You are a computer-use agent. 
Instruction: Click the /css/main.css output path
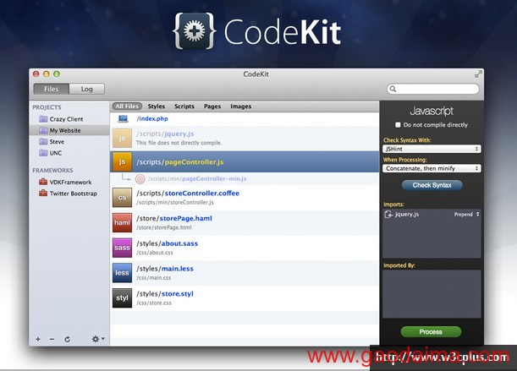[x=154, y=278]
